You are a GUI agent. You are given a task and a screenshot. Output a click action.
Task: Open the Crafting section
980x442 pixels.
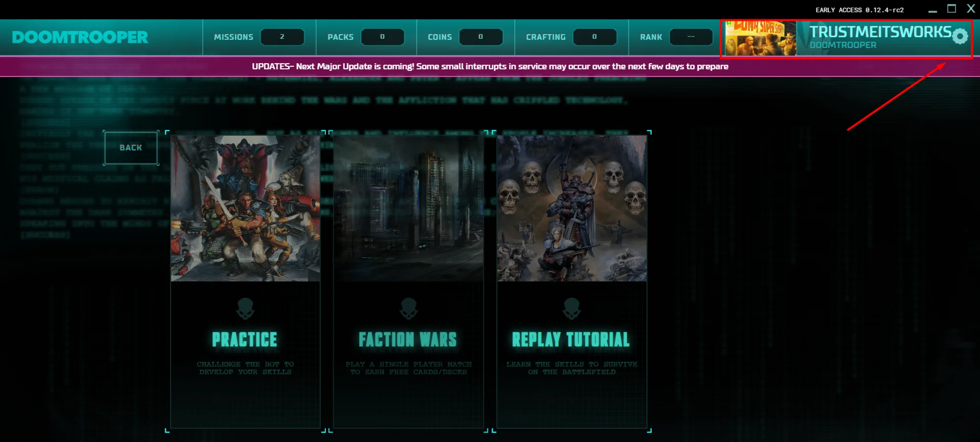pos(571,37)
